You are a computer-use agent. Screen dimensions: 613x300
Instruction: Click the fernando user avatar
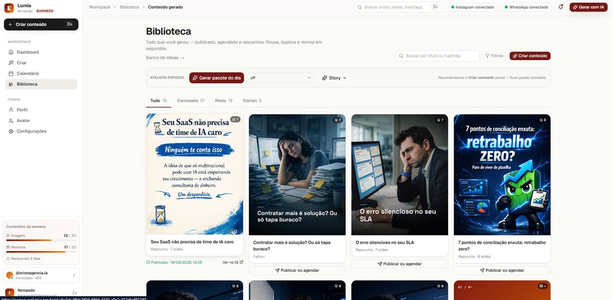(x=10, y=293)
